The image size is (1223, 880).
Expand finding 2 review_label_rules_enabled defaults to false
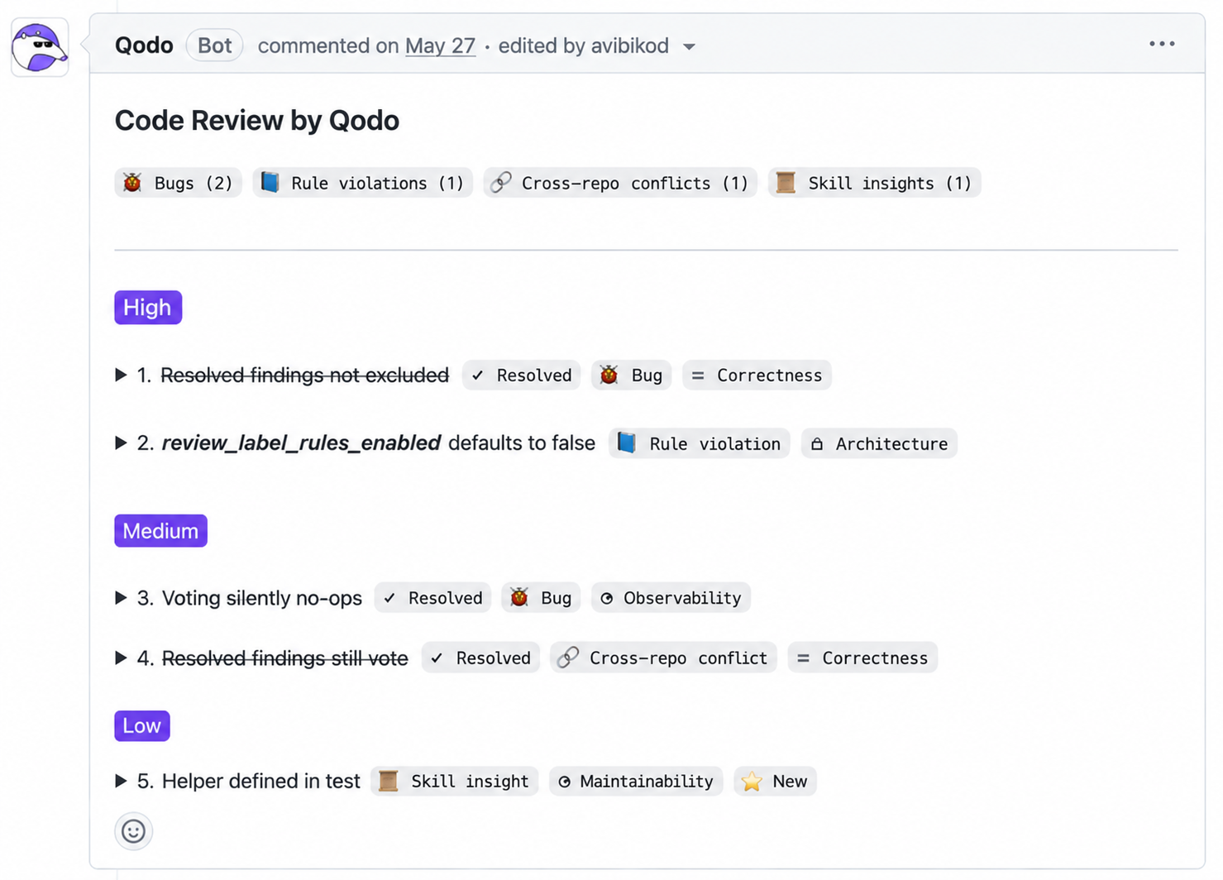(x=121, y=443)
